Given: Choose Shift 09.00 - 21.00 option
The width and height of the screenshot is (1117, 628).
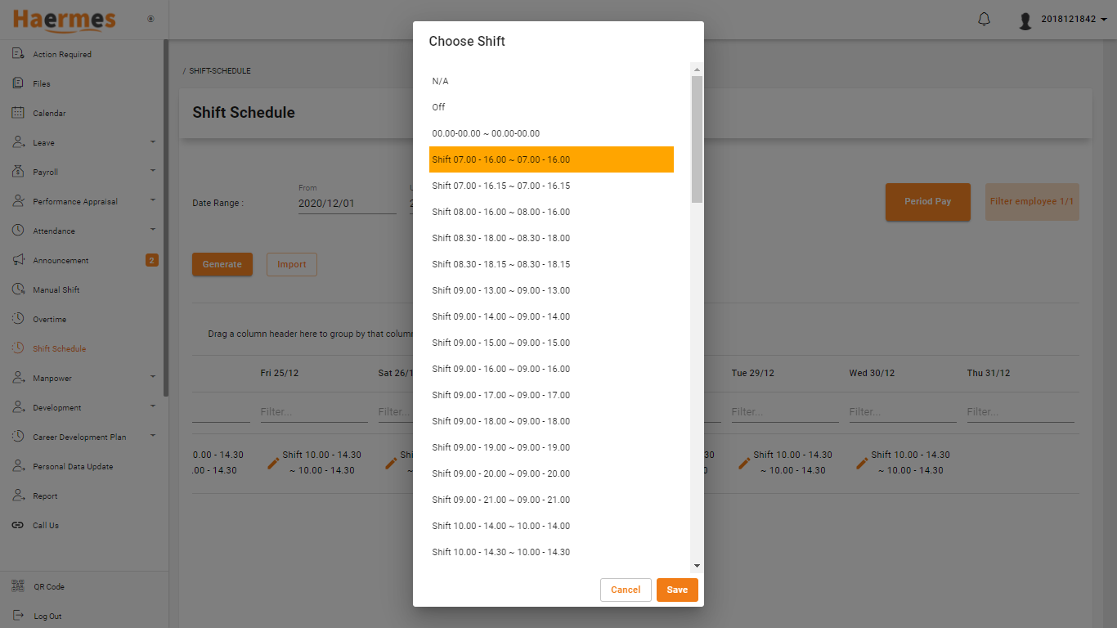Looking at the screenshot, I should click(x=551, y=500).
